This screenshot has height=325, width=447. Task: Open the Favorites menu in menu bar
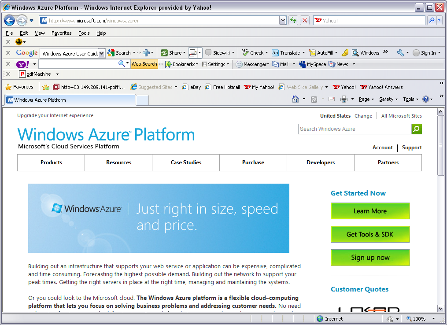point(61,33)
